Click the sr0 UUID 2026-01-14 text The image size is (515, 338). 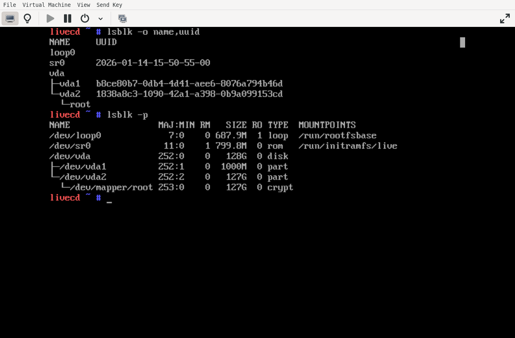153,63
